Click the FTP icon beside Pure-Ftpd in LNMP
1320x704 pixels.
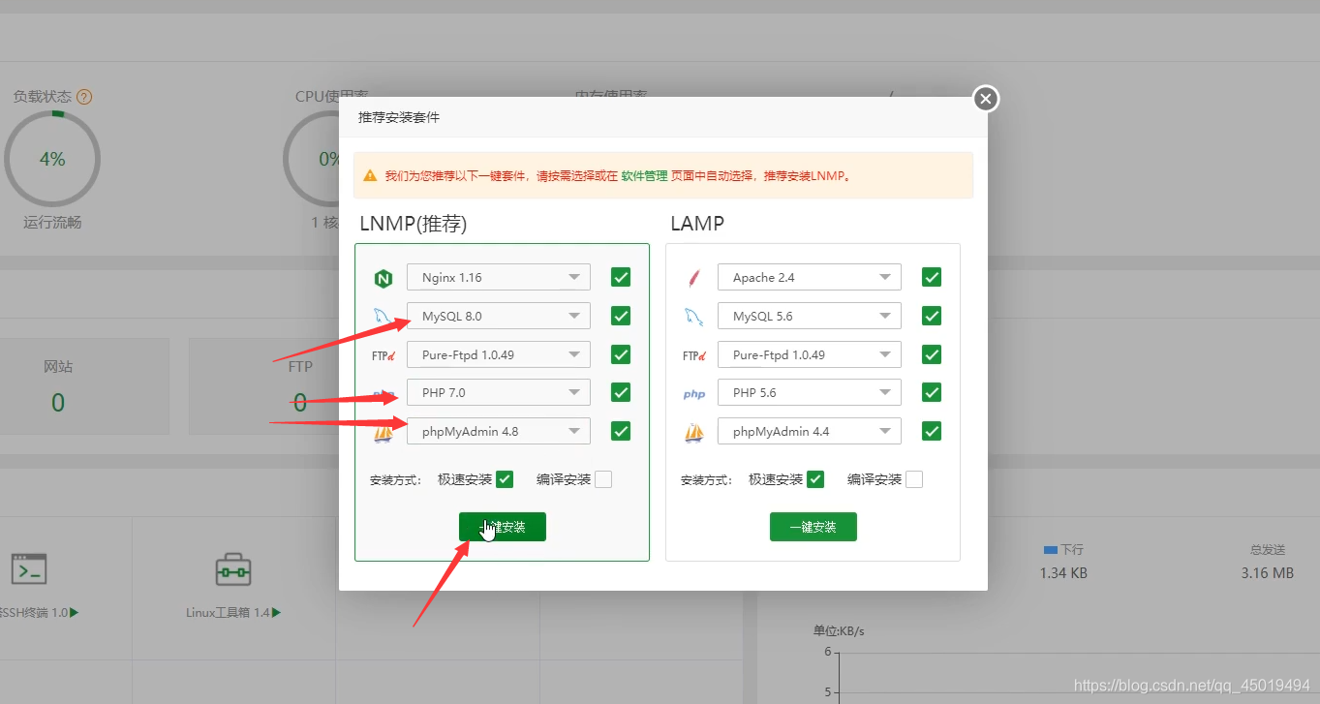[384, 354]
